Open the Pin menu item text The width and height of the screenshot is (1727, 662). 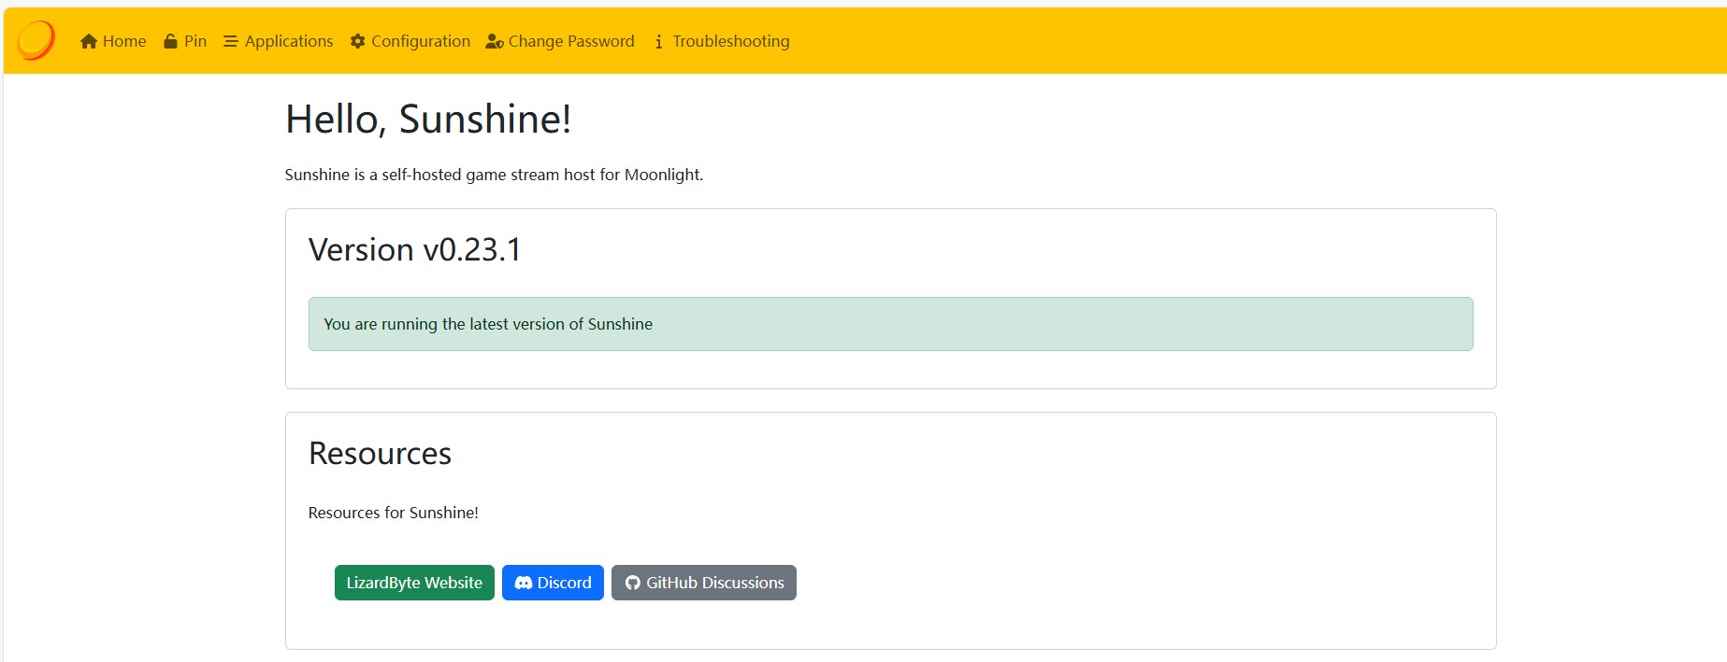point(195,41)
